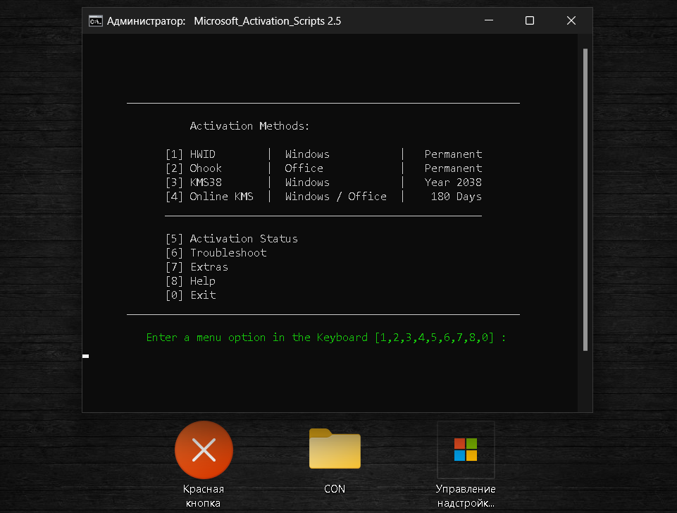Screen dimensions: 677x513
Task: Click the window title 'Microsoft_Activation_Scripts 2.5'
Action: 267,20
